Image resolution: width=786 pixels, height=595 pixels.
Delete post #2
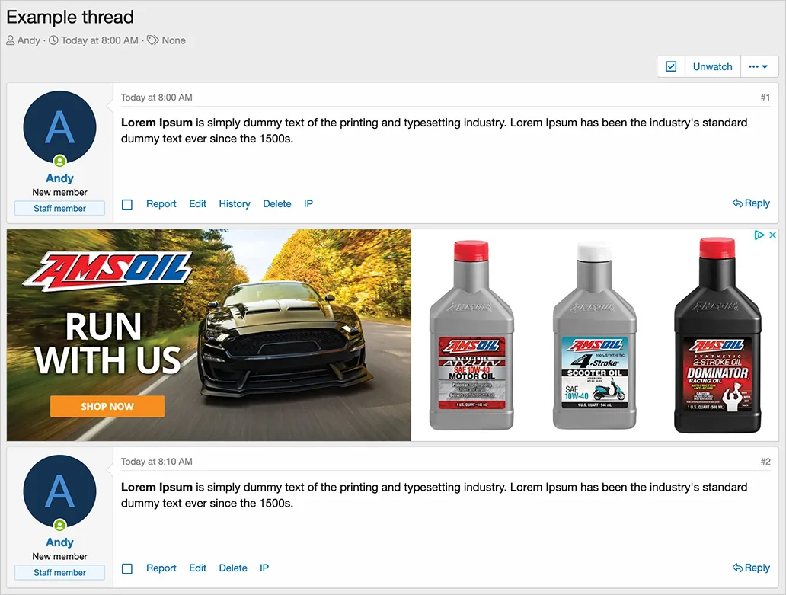point(232,568)
